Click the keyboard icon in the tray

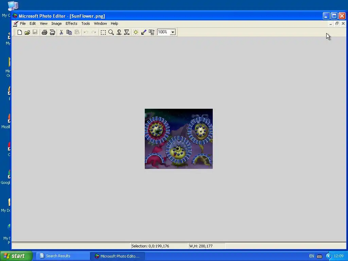tap(319, 256)
